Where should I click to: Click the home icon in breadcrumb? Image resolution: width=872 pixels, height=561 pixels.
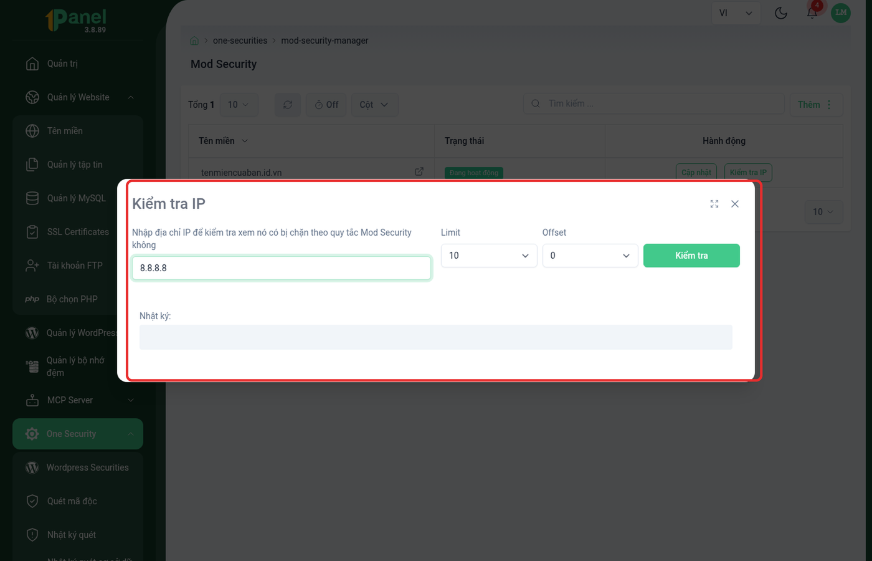point(194,41)
